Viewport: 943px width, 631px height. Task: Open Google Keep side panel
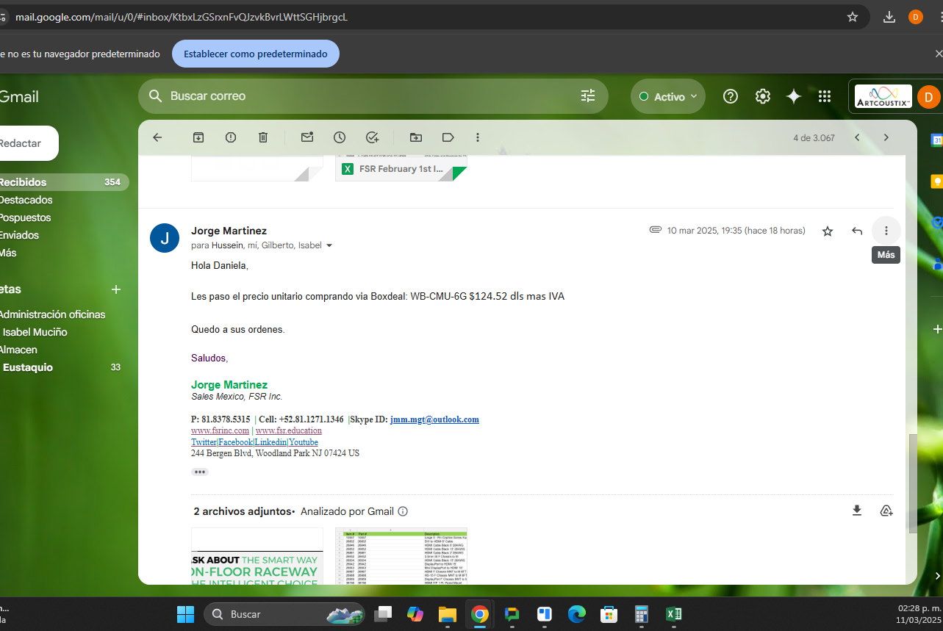pos(936,181)
